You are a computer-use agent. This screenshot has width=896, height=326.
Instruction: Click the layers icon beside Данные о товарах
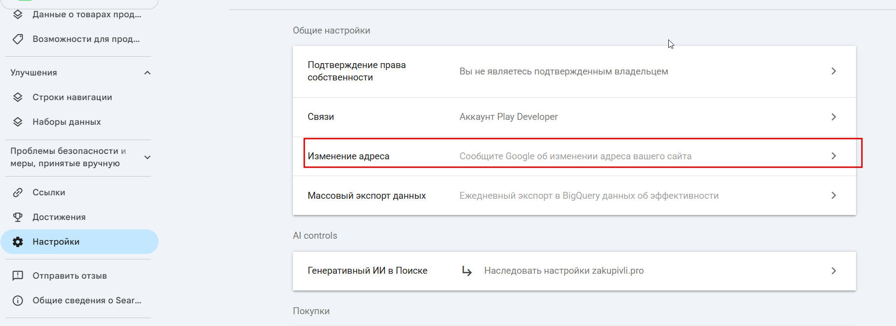pyautogui.click(x=18, y=14)
